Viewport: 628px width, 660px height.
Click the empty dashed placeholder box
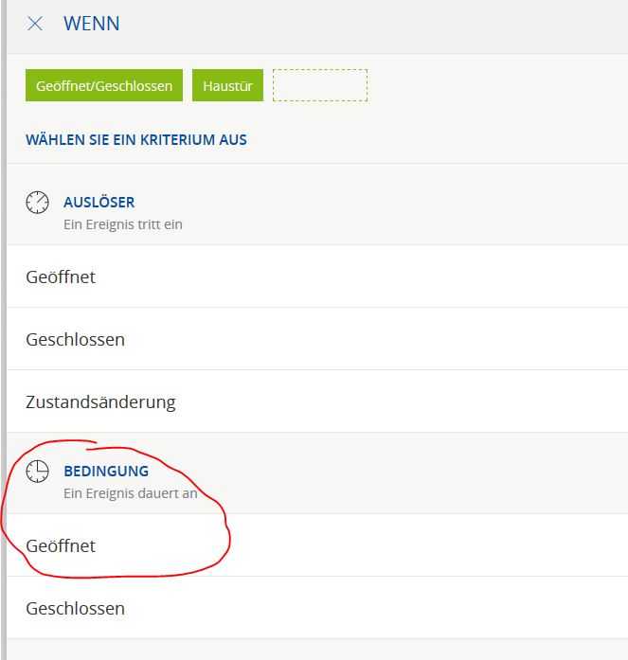click(x=319, y=85)
